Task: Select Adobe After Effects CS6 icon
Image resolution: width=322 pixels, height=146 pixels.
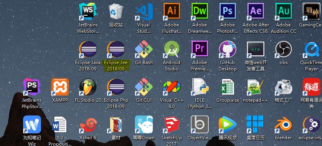Action: click(x=255, y=12)
